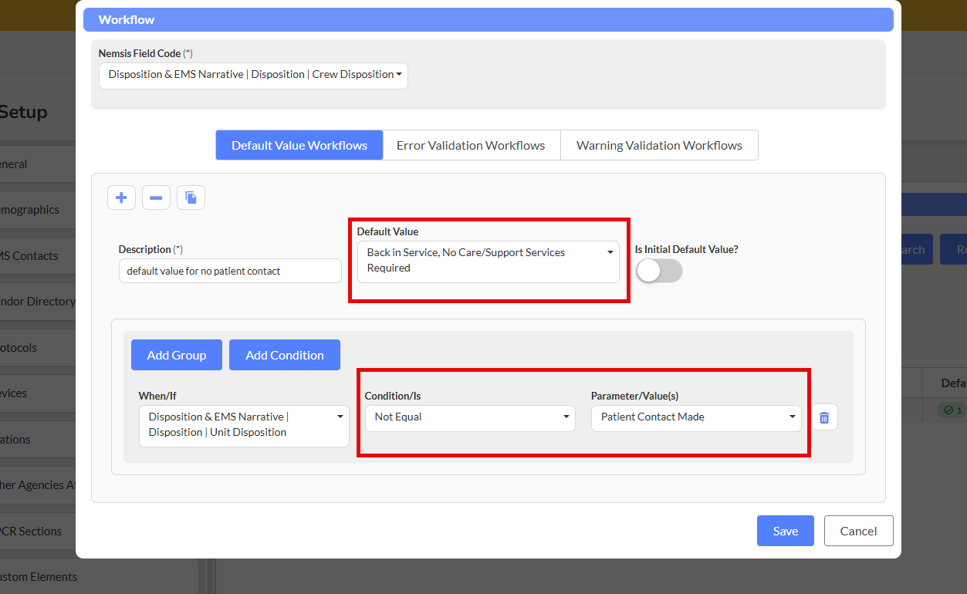Image resolution: width=967 pixels, height=594 pixels.
Task: Click the Add Condition button
Action: (x=284, y=355)
